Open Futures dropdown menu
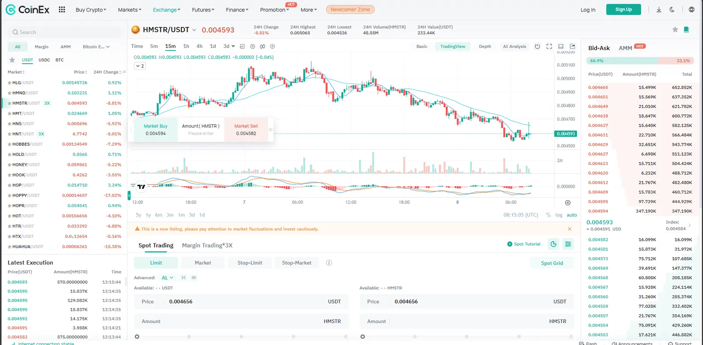 point(203,10)
